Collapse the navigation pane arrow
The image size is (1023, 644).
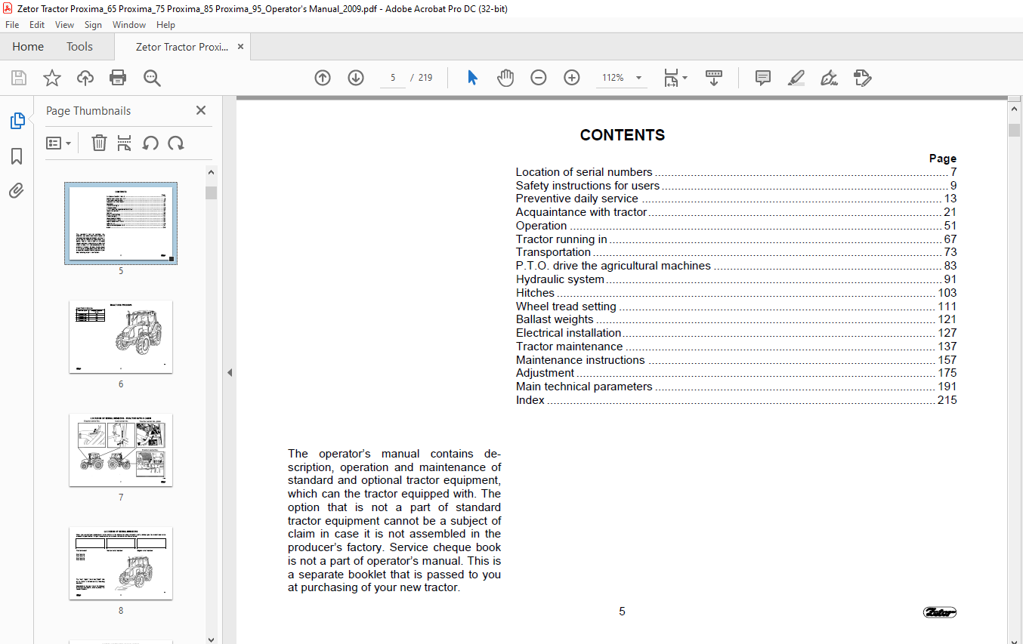coord(230,372)
